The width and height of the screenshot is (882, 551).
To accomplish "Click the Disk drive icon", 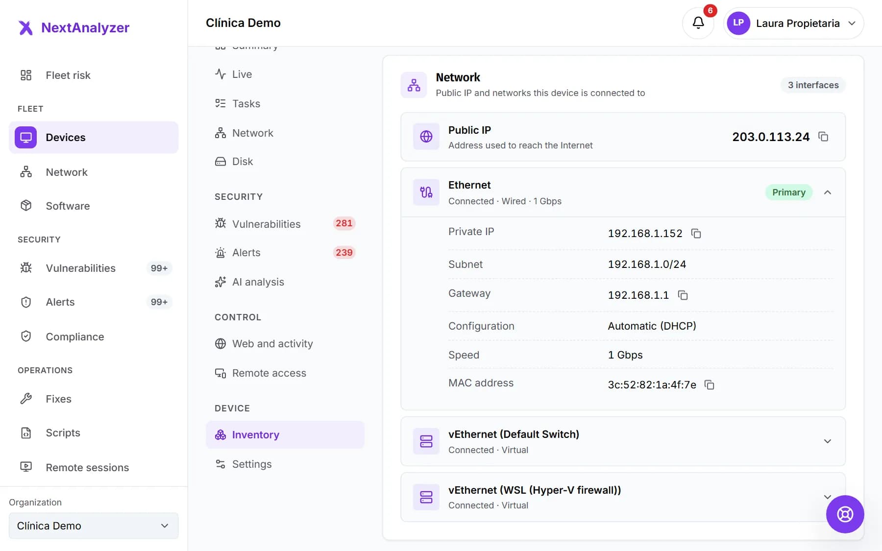I will point(220,162).
